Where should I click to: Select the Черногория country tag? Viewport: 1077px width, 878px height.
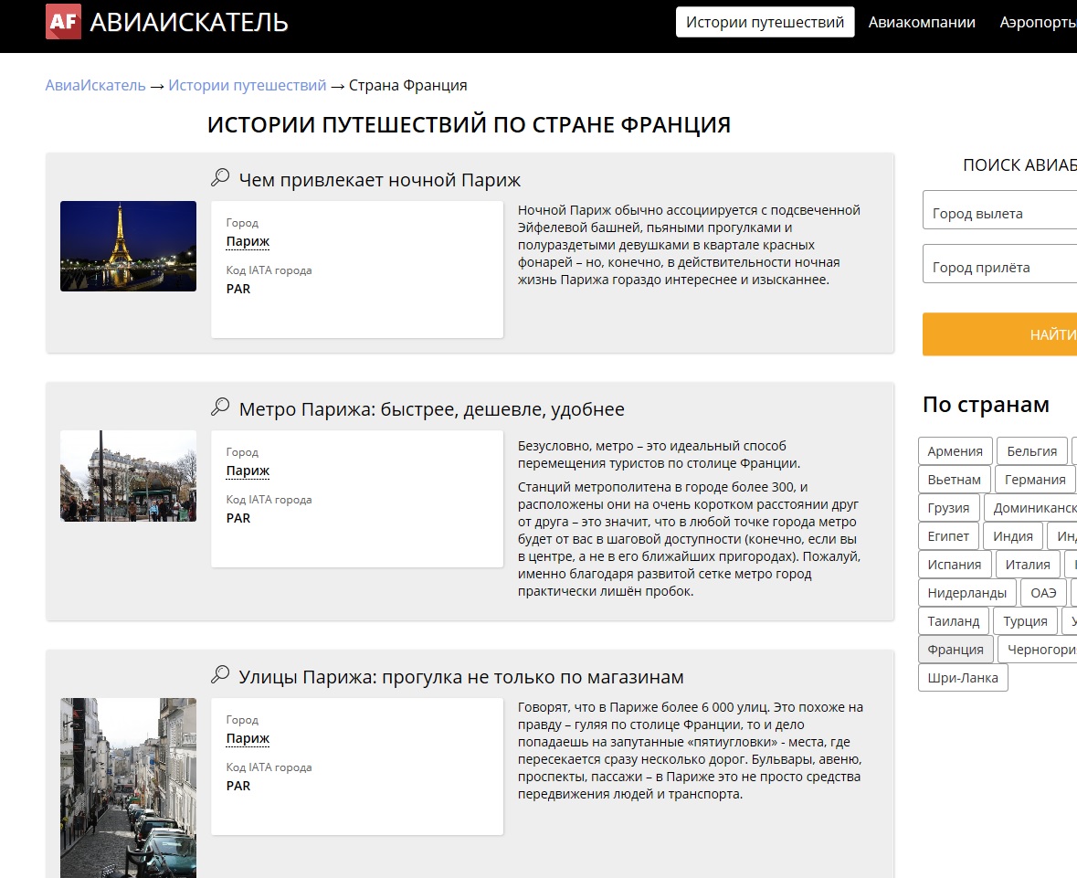1038,650
